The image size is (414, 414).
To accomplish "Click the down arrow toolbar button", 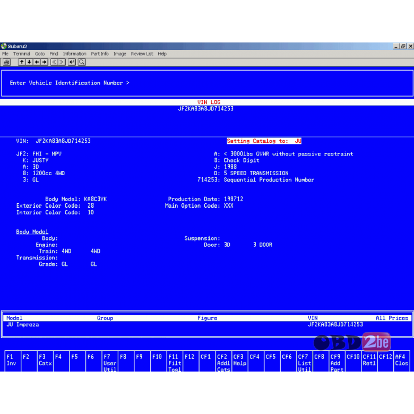I will (29, 62).
